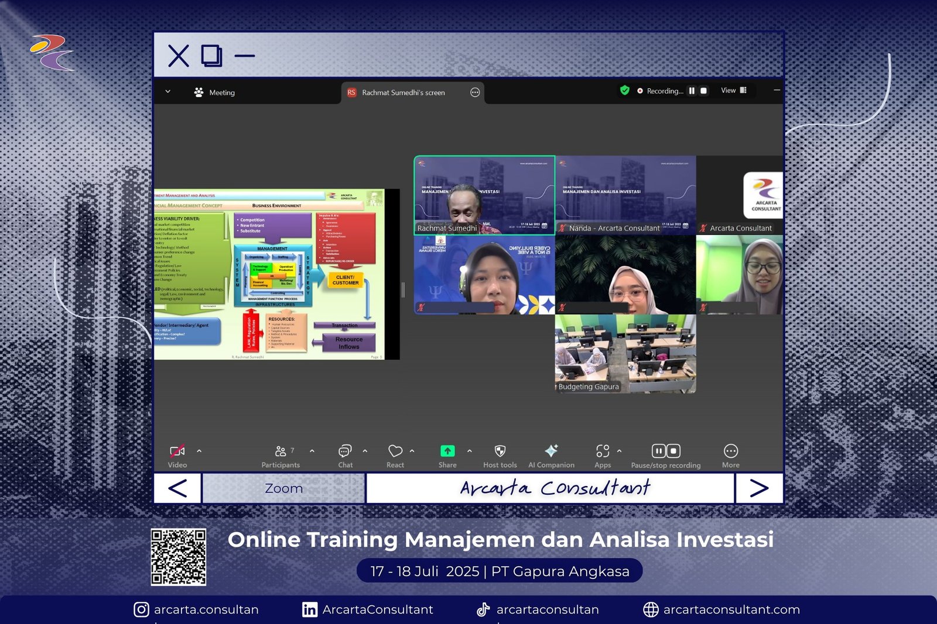Switch to the Meeting tab

tap(215, 92)
